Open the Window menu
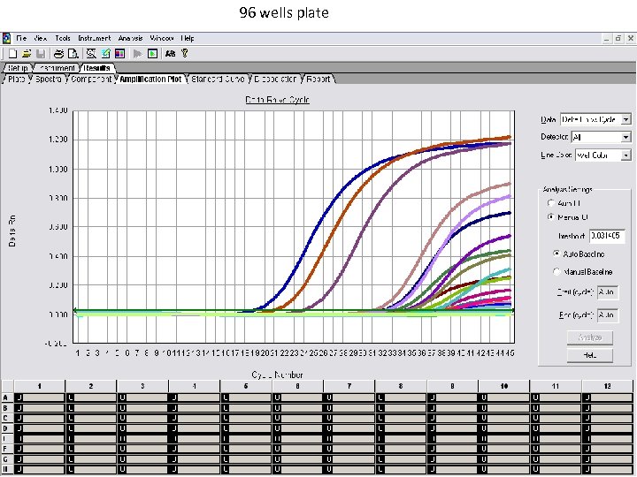The height and width of the screenshot is (477, 637). 162,38
